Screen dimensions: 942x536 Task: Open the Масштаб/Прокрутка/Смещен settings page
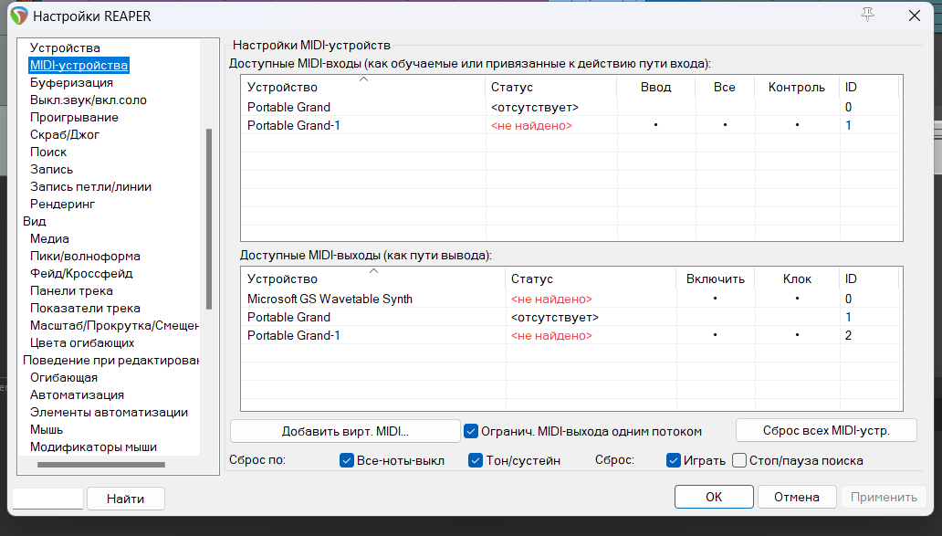coord(114,326)
